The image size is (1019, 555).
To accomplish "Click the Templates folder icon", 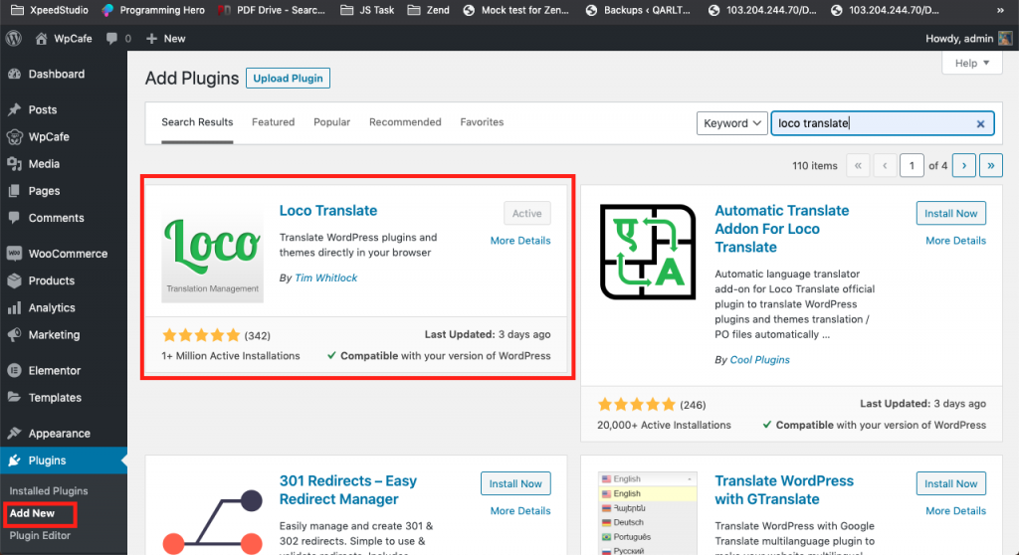I will 14,398.
